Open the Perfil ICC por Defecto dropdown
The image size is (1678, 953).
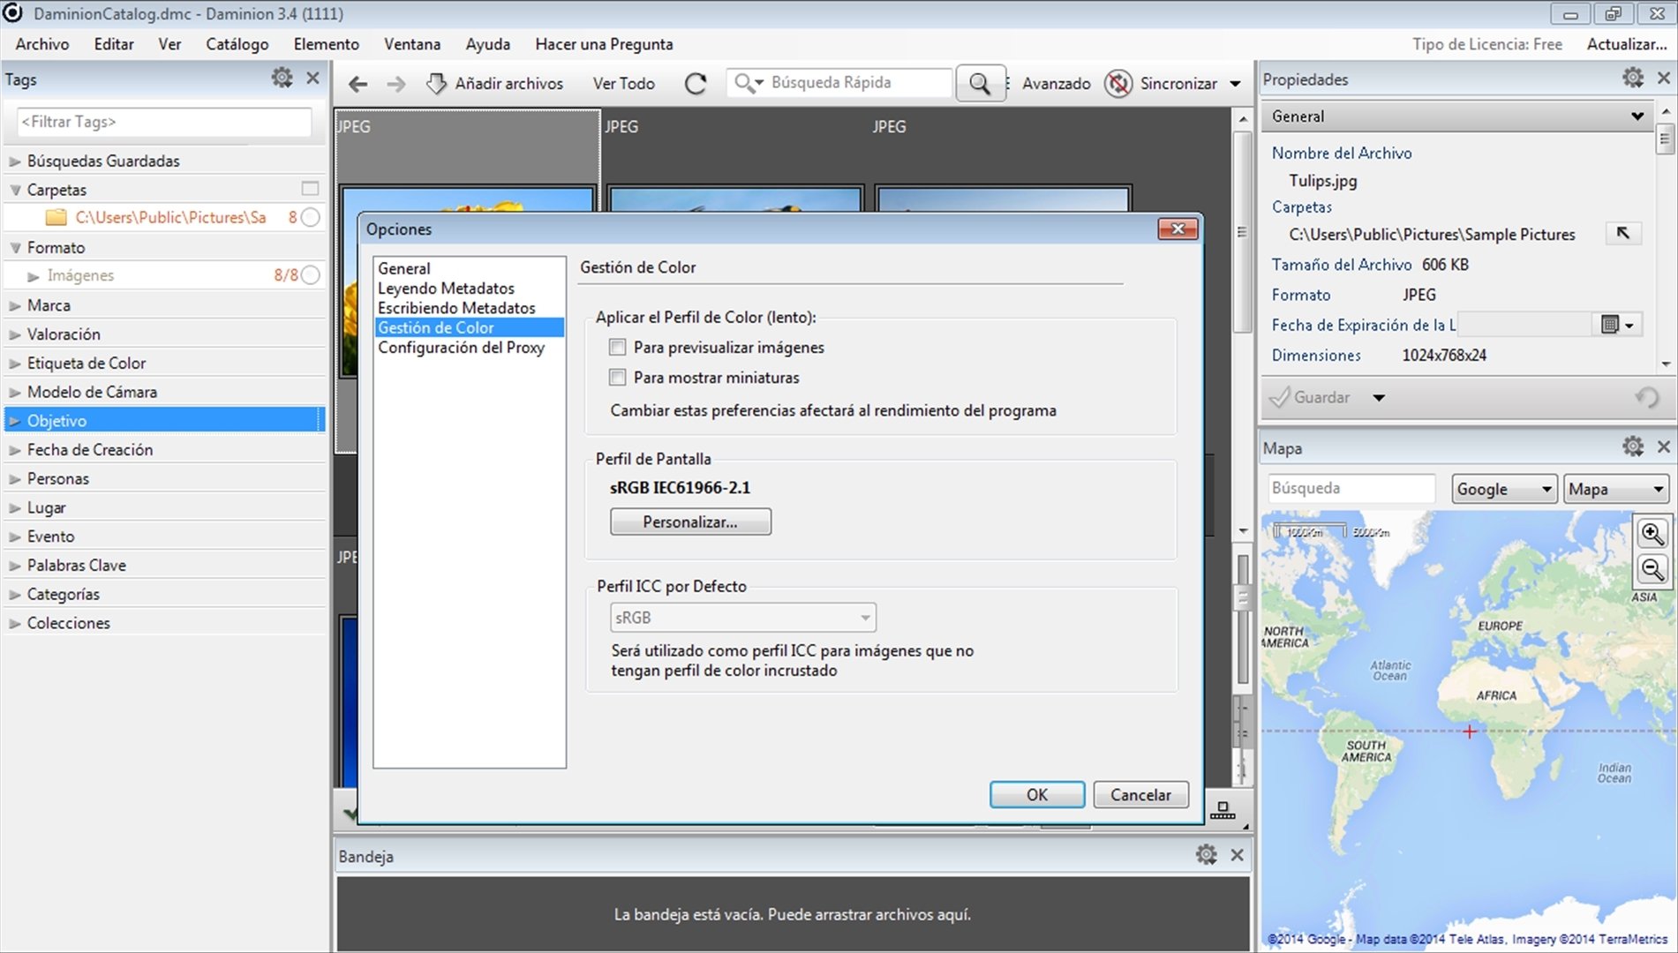point(743,618)
